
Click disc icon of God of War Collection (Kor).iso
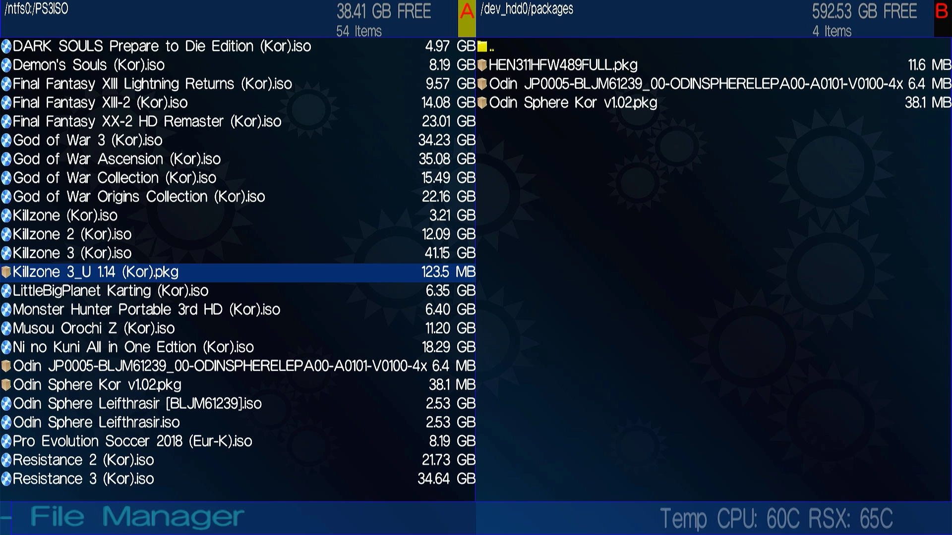(6, 178)
